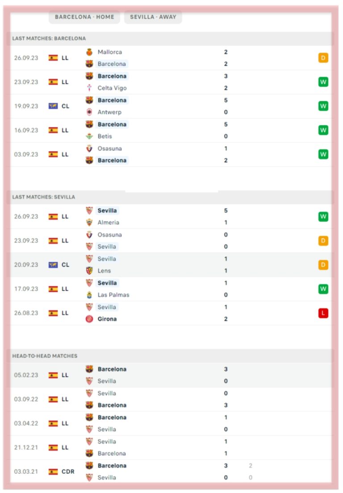Viewport: 343px width, 493px height.
Task: Click the Antwerp club crest icon
Action: tap(89, 112)
